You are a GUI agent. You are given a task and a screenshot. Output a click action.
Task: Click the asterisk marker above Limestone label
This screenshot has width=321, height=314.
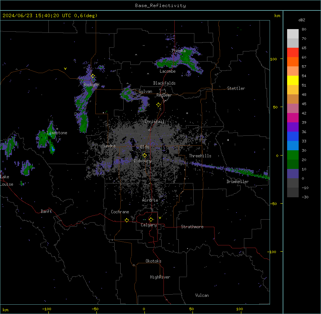pyautogui.click(x=57, y=129)
